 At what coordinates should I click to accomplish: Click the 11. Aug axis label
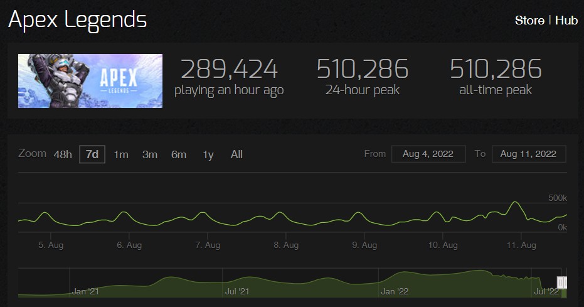[521, 245]
